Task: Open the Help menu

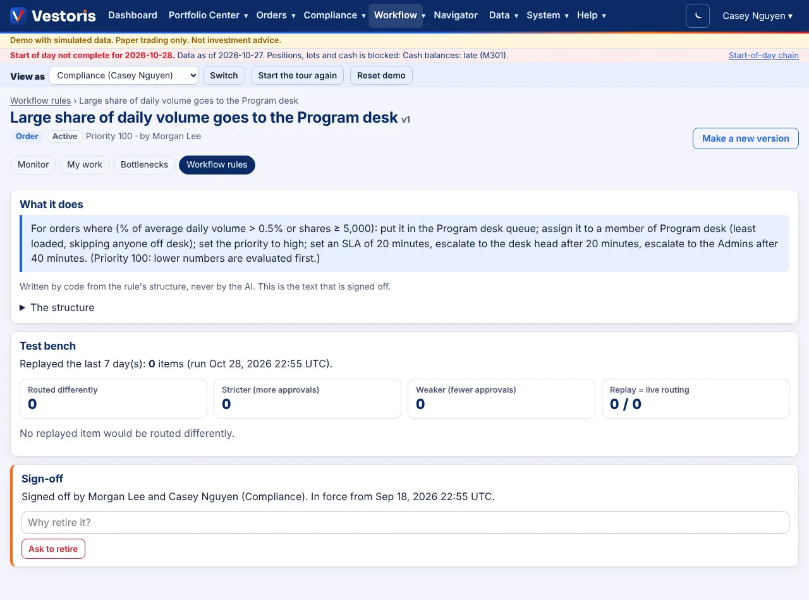Action: (592, 15)
